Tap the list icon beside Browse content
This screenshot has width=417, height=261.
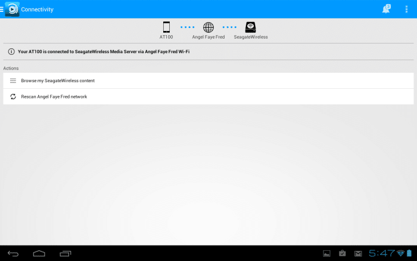point(13,80)
